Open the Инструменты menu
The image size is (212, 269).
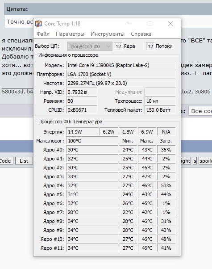pos(108,34)
